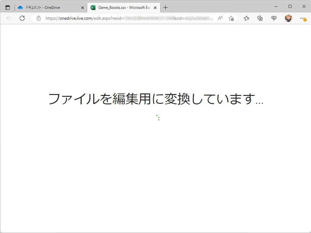Open a new tab with the plus button
The width and height of the screenshot is (311, 233).
pos(165,7)
